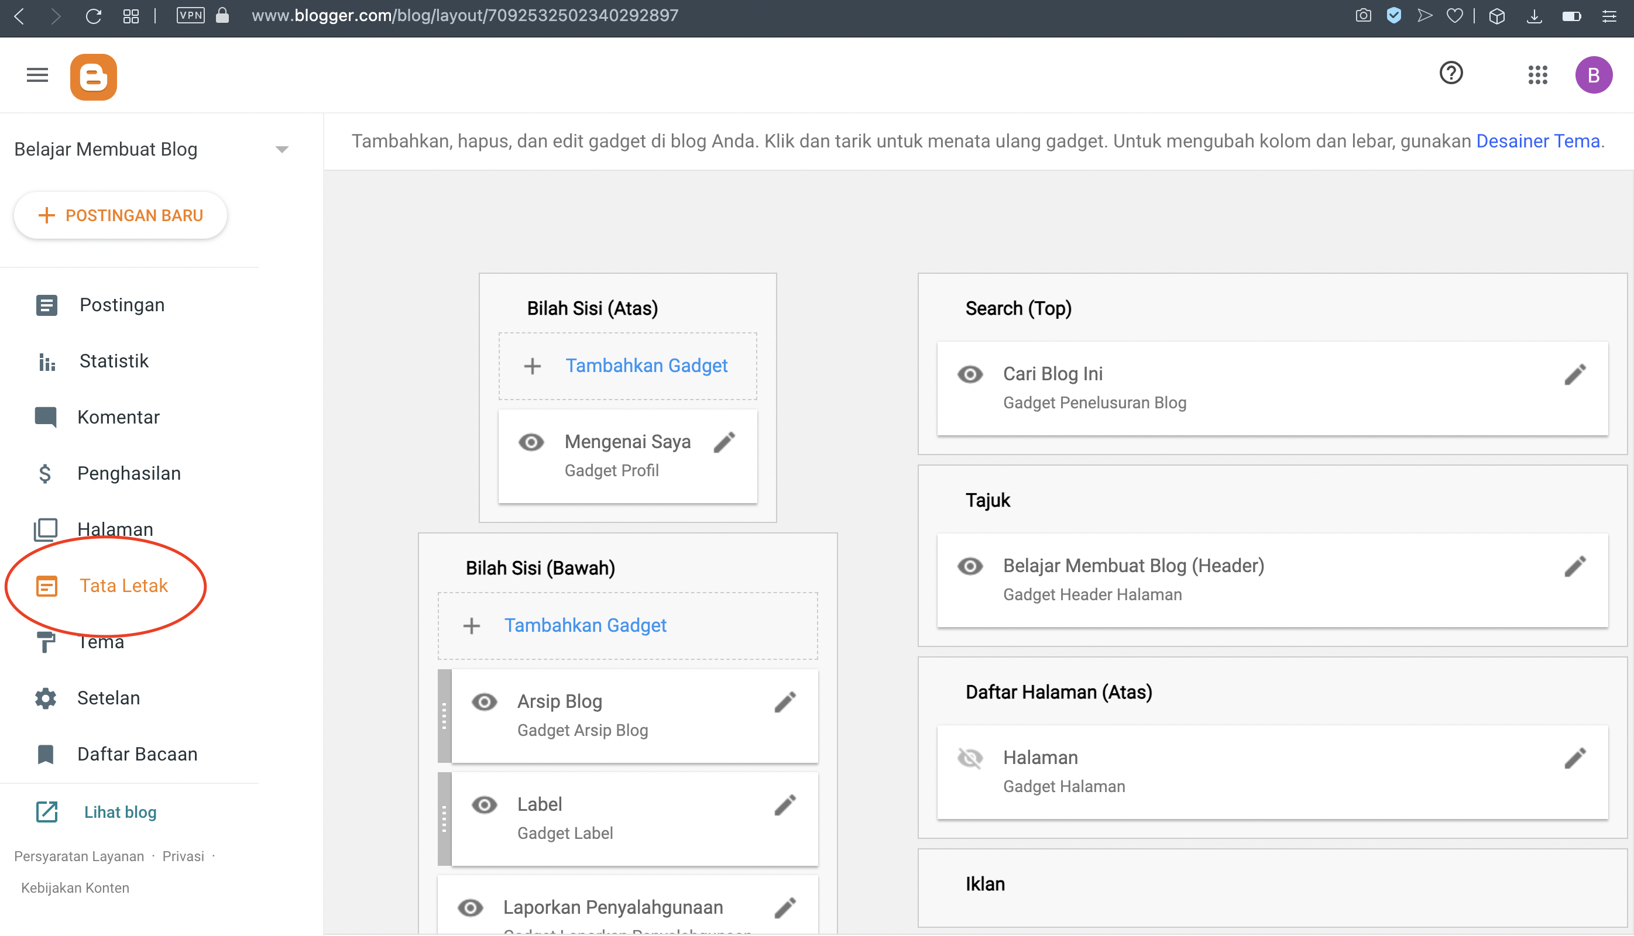Viewport: 1634px width, 936px height.
Task: Toggle visibility of Arsip Blog gadget
Action: [x=484, y=702]
